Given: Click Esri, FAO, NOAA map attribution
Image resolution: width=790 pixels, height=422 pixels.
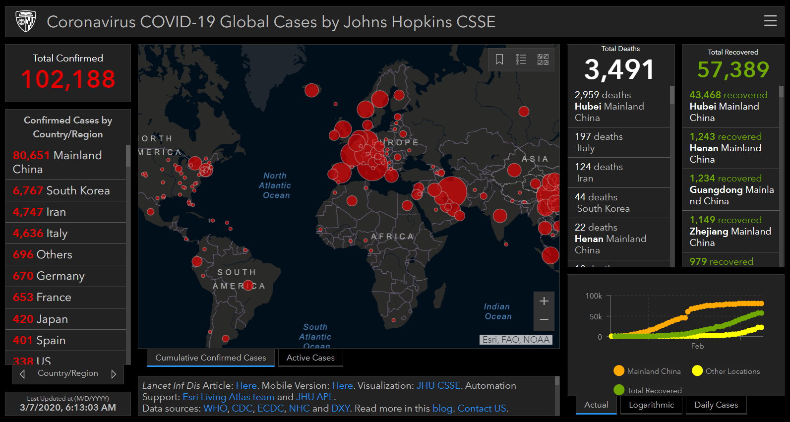Looking at the screenshot, I should coord(516,340).
